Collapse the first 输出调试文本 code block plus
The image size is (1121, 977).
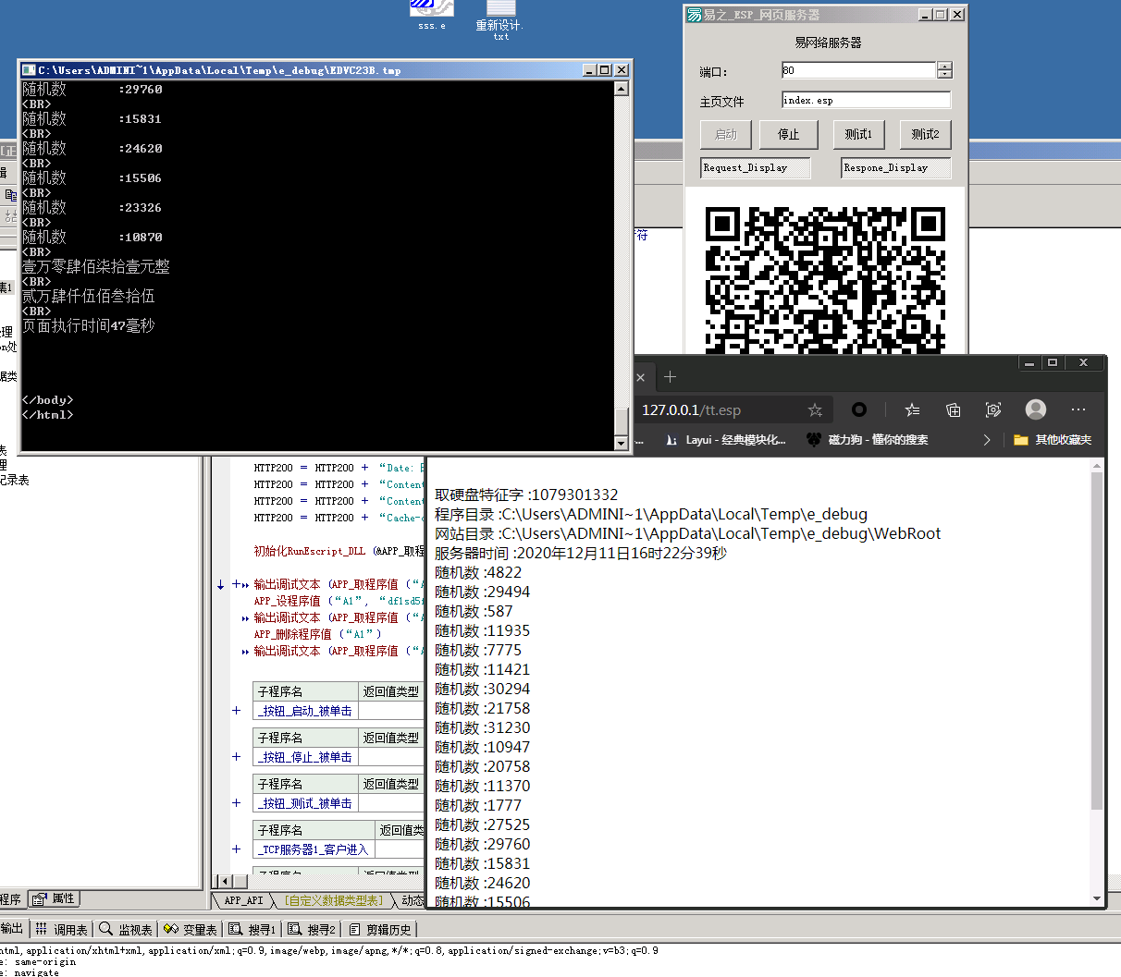click(236, 584)
